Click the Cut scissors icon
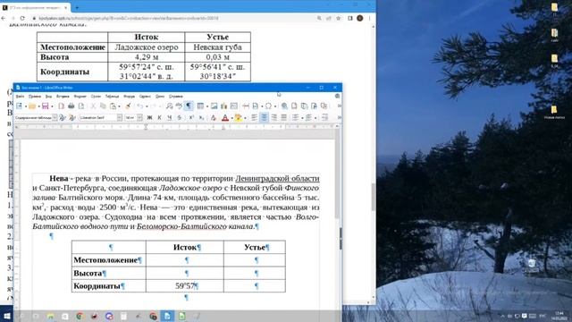572x322 pixels. click(93, 106)
